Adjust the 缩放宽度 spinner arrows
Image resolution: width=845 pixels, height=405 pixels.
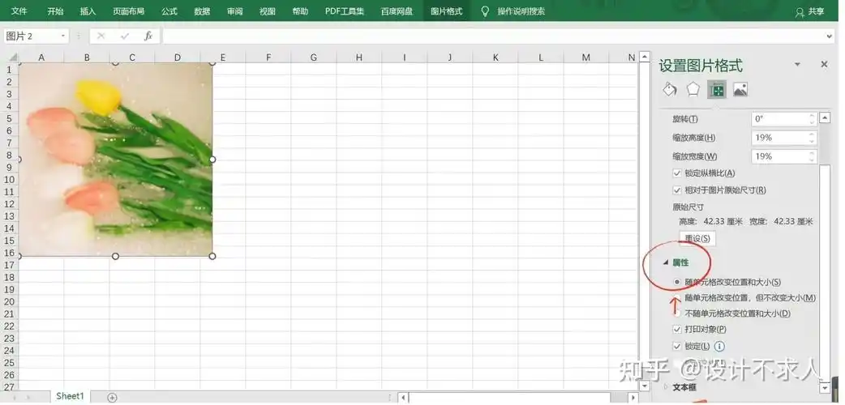click(812, 156)
